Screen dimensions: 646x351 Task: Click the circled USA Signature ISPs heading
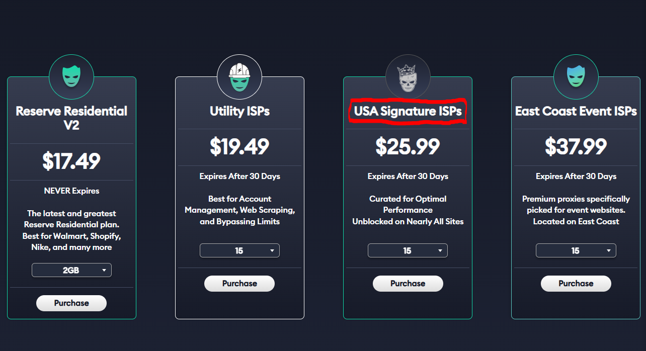click(x=408, y=111)
